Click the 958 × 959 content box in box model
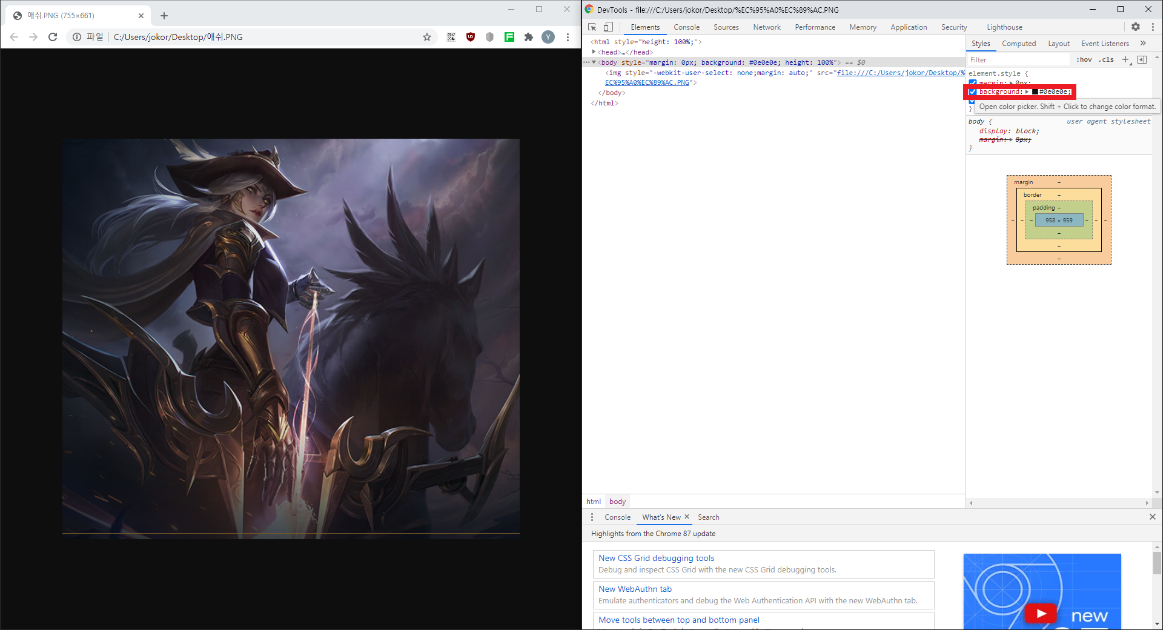 (1059, 220)
